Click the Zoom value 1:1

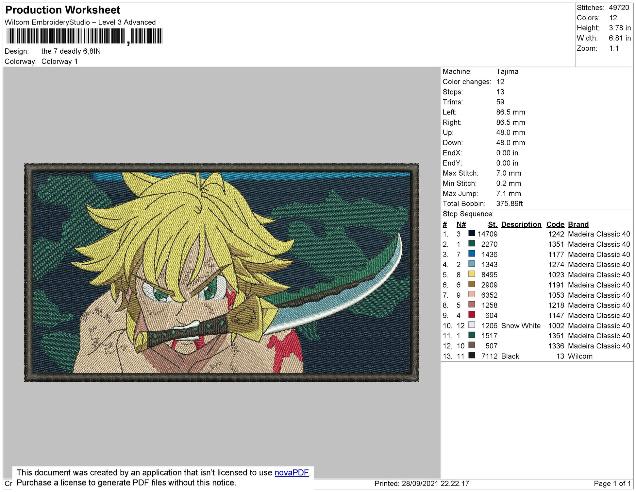[614, 48]
